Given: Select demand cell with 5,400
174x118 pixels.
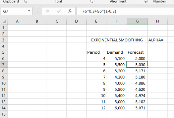Looking at the screenshot, I should (x=117, y=96).
